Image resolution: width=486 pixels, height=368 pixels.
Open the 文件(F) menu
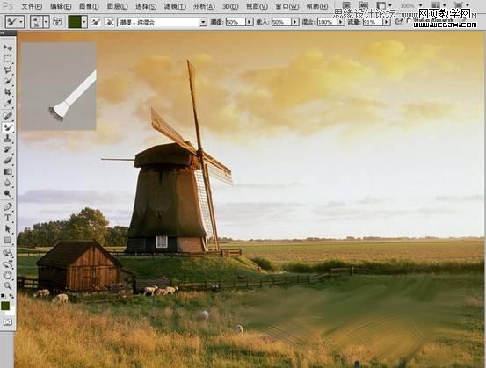(32, 6)
